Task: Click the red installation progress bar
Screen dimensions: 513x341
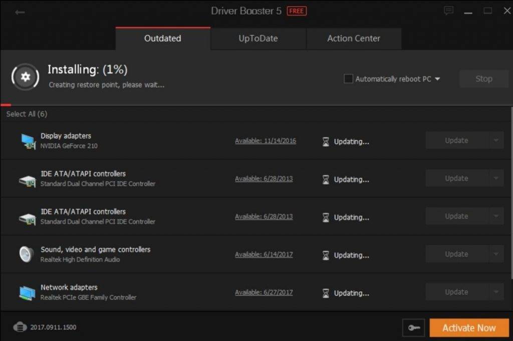Action: click(6, 105)
